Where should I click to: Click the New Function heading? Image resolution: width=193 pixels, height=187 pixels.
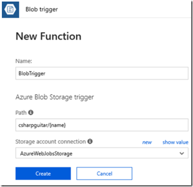[48, 36]
